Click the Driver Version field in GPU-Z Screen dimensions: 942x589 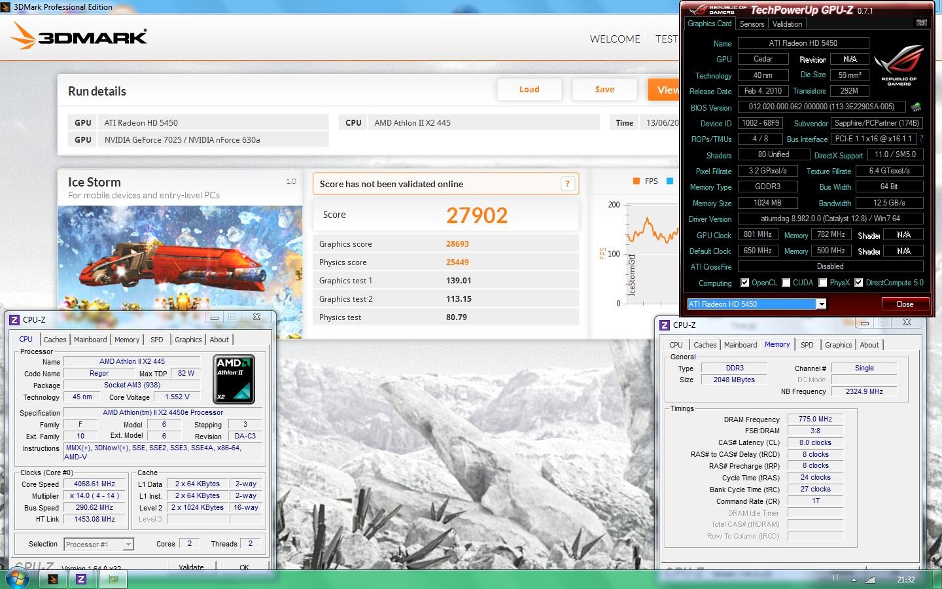point(830,219)
